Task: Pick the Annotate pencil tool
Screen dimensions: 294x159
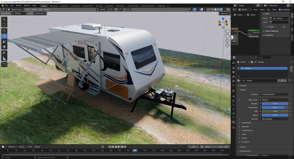Action: click(x=4, y=53)
